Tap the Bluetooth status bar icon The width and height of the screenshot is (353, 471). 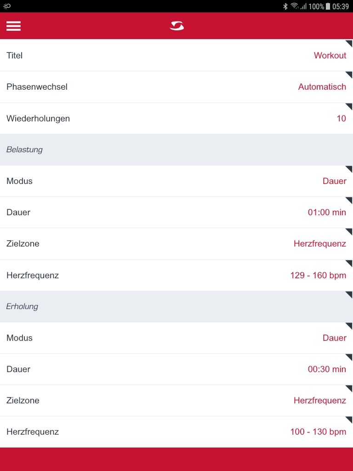coord(285,6)
